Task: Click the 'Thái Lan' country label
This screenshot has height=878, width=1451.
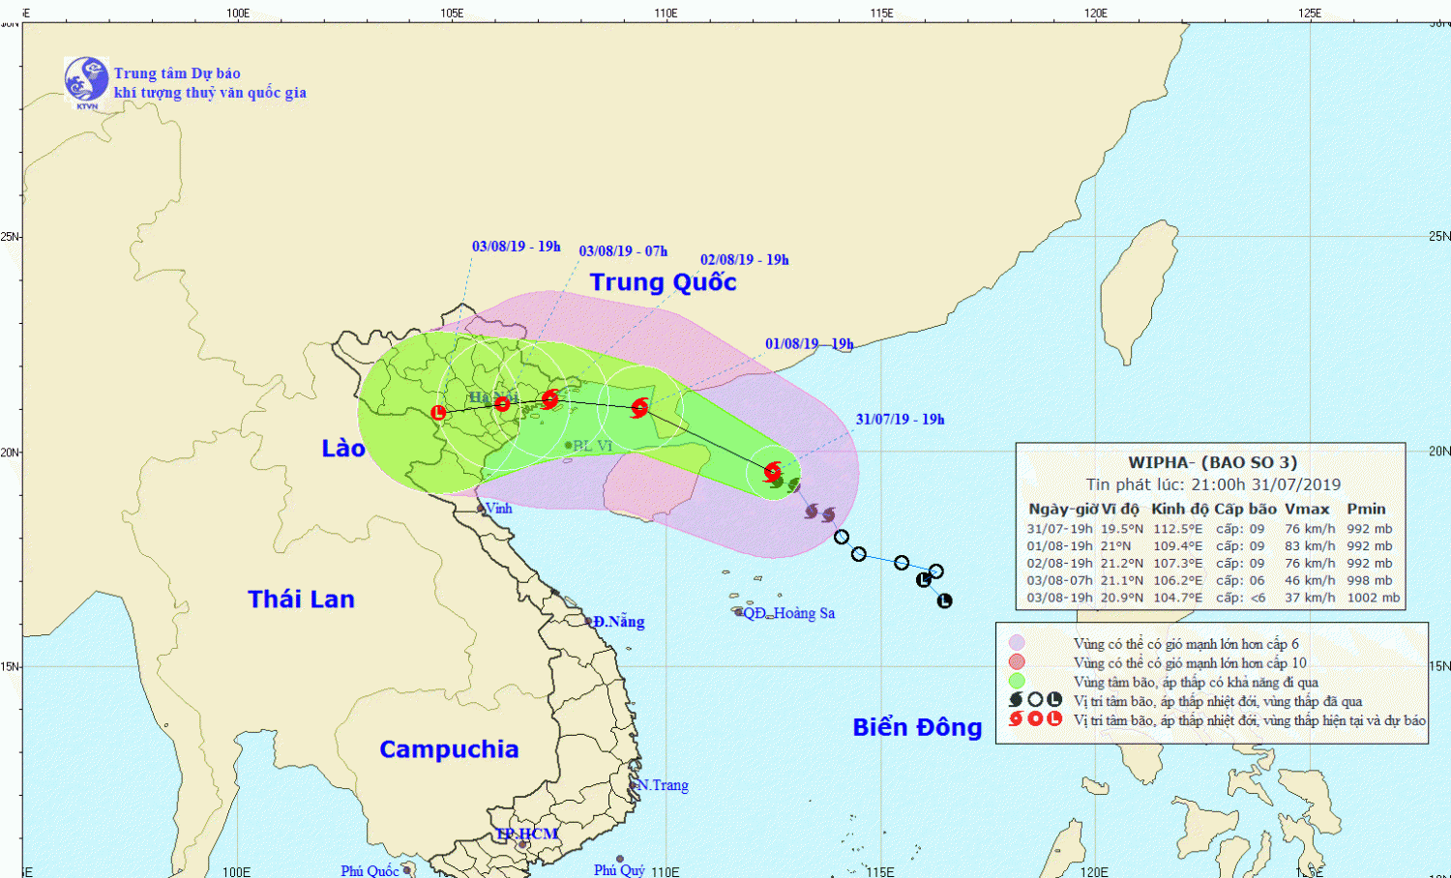Action: click(301, 600)
